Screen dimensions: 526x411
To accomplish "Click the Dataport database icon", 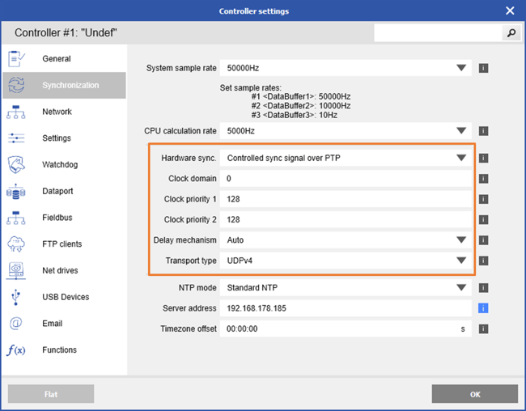I will pyautogui.click(x=16, y=192).
